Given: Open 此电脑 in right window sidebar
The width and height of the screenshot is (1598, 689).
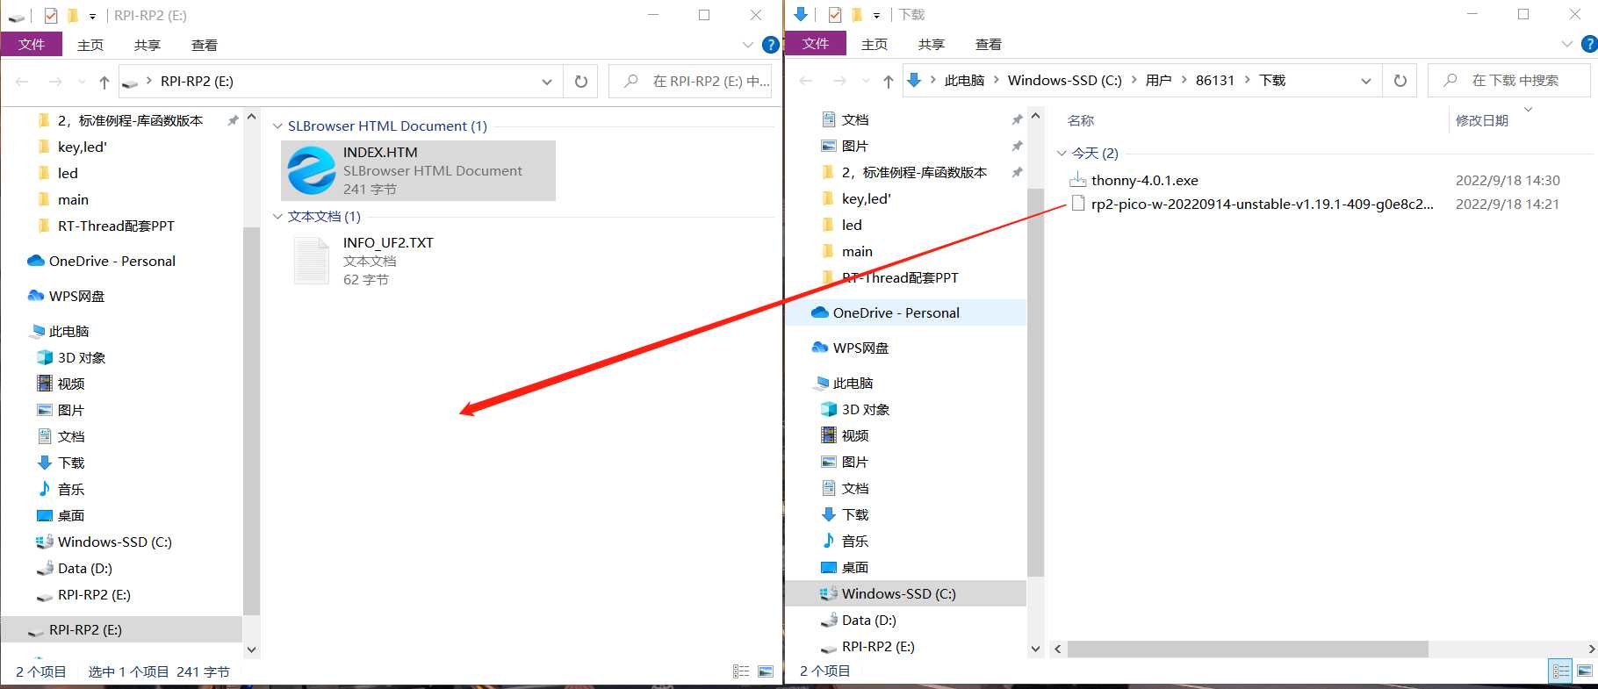Looking at the screenshot, I should [852, 383].
